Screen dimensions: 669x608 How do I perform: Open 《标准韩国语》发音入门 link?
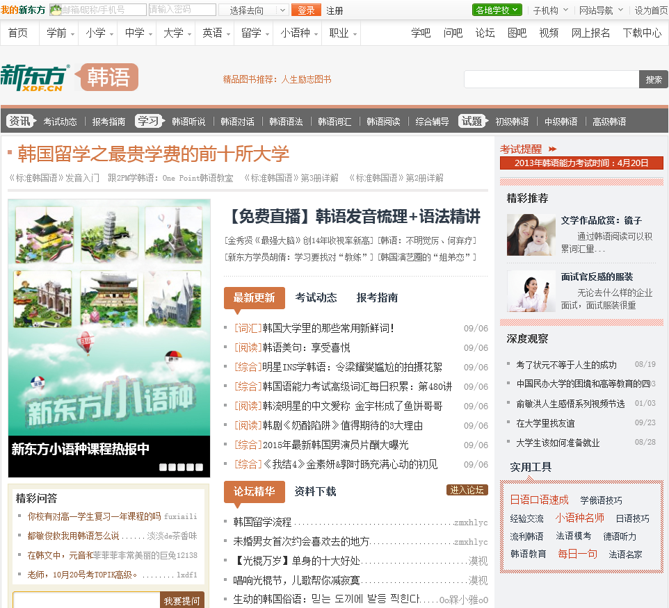click(x=54, y=178)
